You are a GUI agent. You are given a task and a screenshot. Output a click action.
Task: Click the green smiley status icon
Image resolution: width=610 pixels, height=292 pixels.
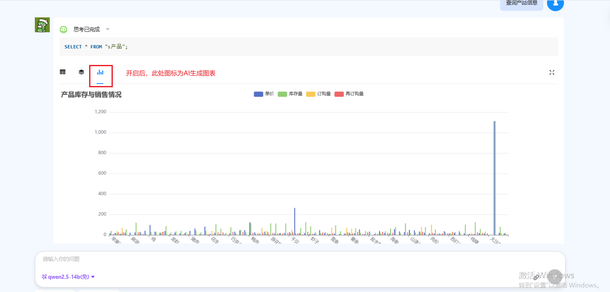point(63,29)
